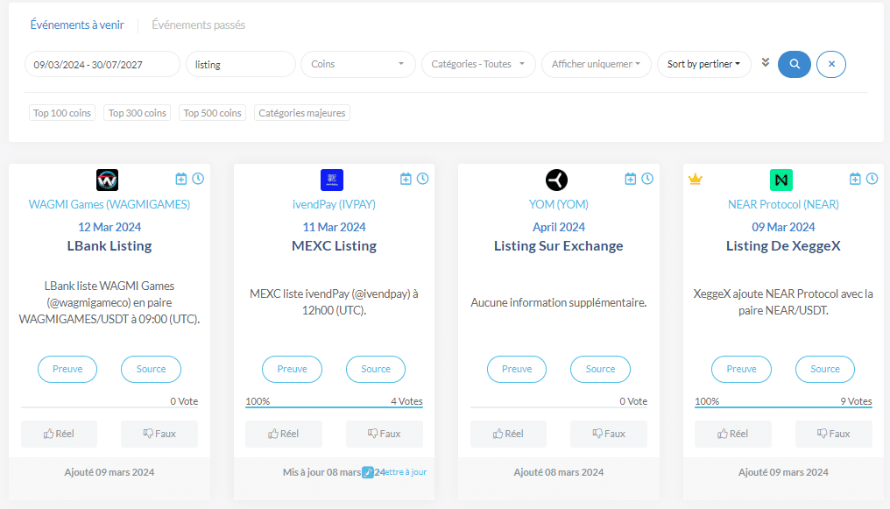The width and height of the screenshot is (890, 509).
Task: Open Source for WAGMI Games event
Action: 151,369
